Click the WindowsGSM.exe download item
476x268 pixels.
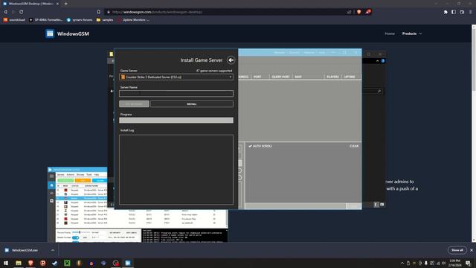(25, 250)
